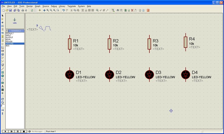This screenshot has height=134, width=224.
Task: Select the 2D box drawing tool
Action: pos(2,73)
